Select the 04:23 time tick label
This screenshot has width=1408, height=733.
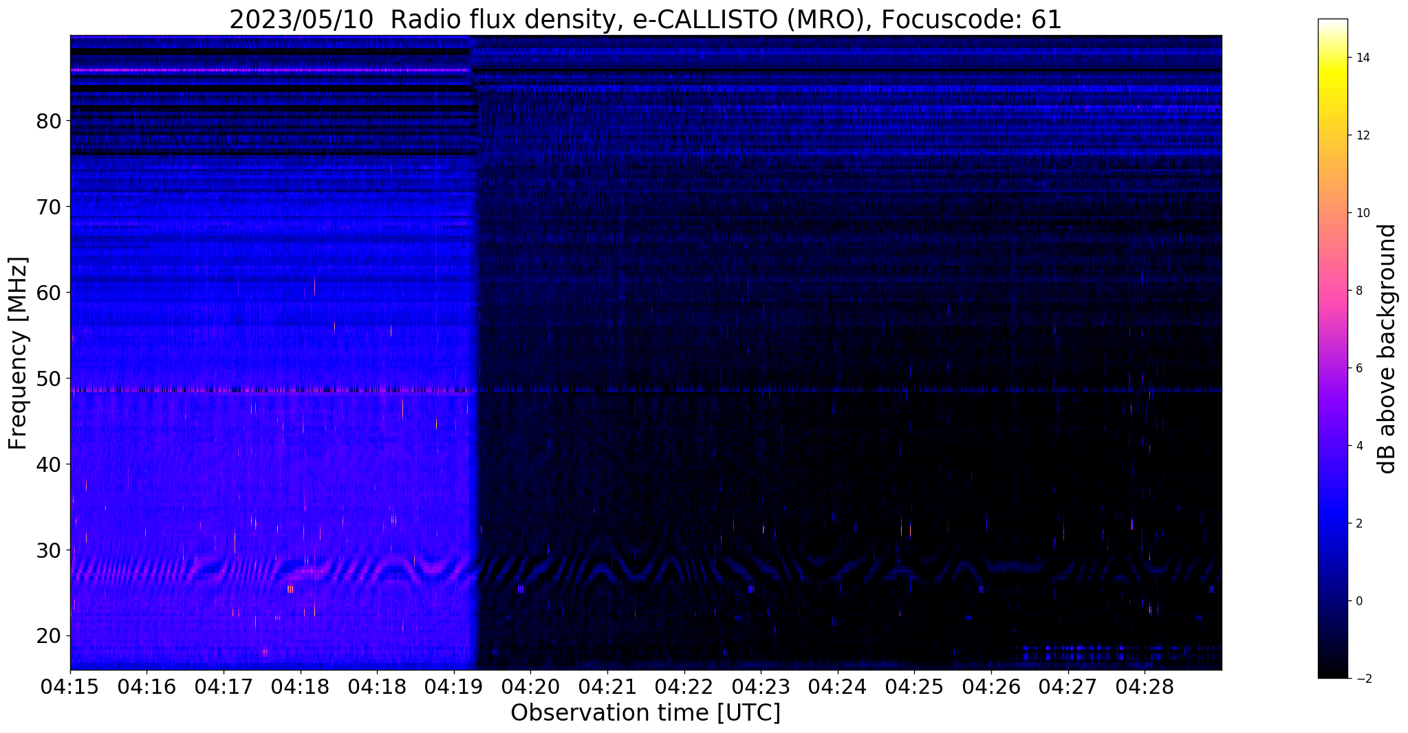click(x=761, y=686)
